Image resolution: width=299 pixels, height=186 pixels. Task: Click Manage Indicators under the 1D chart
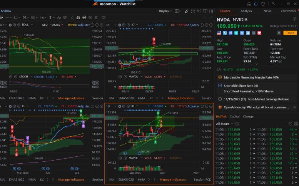[x=172, y=179]
